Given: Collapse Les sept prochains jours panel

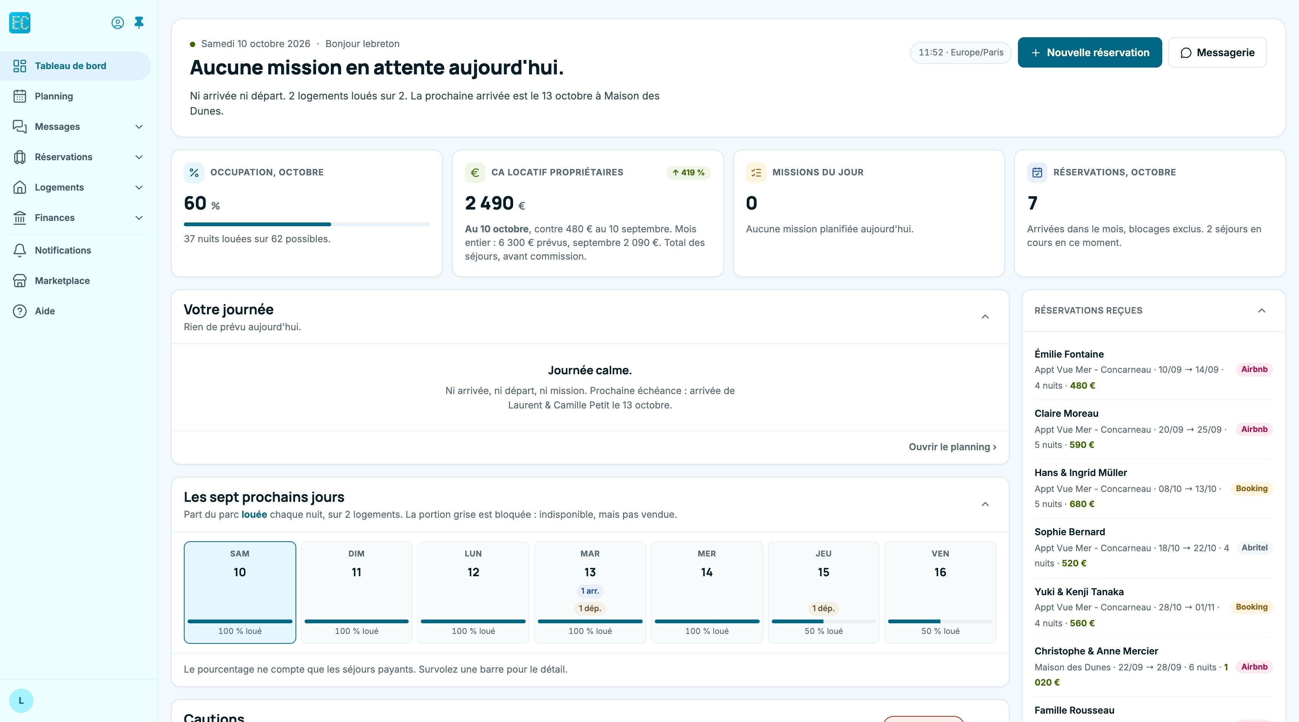Looking at the screenshot, I should click(x=985, y=504).
